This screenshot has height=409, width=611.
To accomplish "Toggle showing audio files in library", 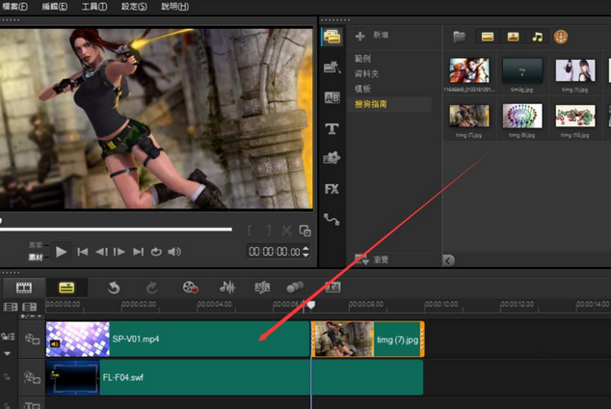I will (x=537, y=37).
